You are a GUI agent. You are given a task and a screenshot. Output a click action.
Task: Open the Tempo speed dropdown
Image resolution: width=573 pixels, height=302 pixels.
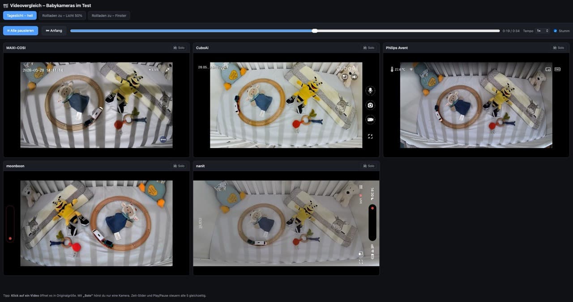point(543,31)
